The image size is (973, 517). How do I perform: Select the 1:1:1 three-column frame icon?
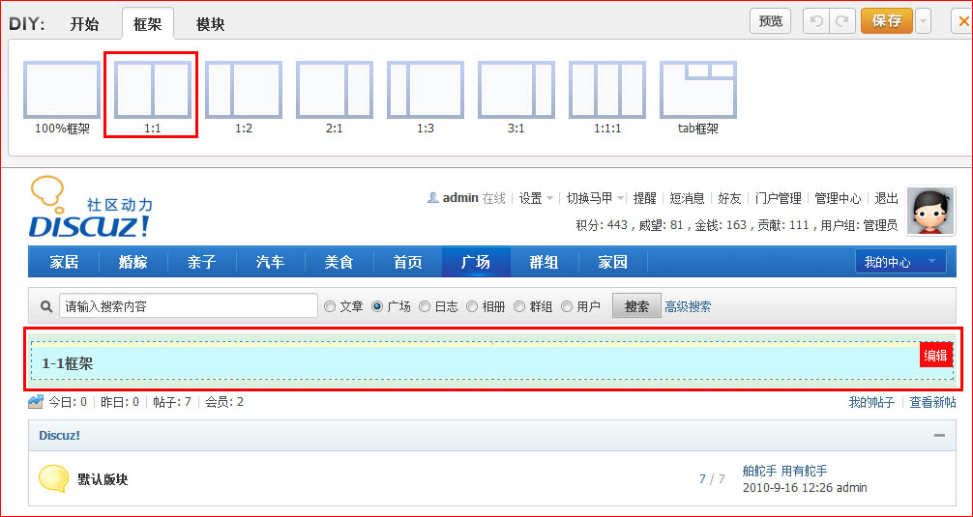click(607, 90)
